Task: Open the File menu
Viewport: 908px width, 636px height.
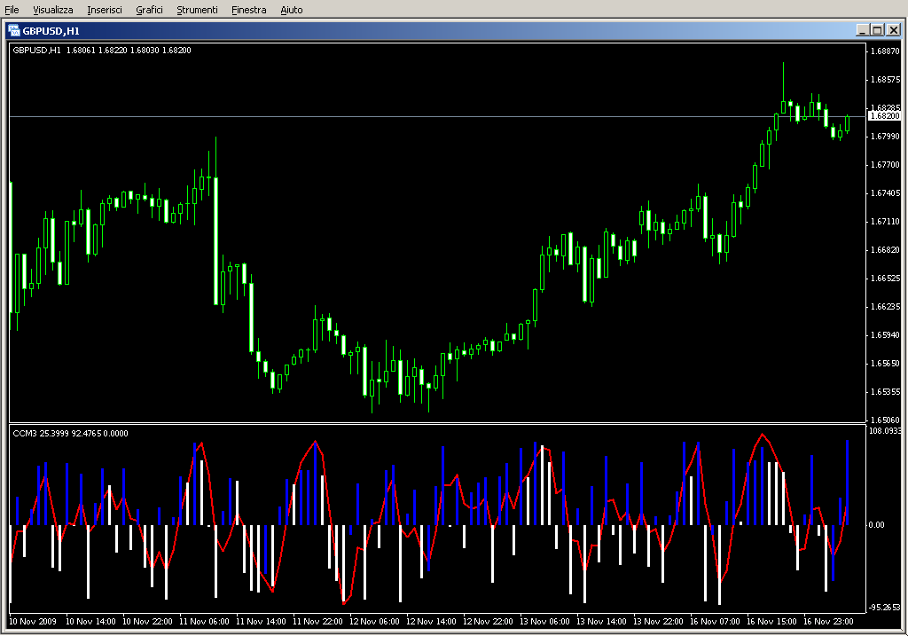Action: pos(12,10)
